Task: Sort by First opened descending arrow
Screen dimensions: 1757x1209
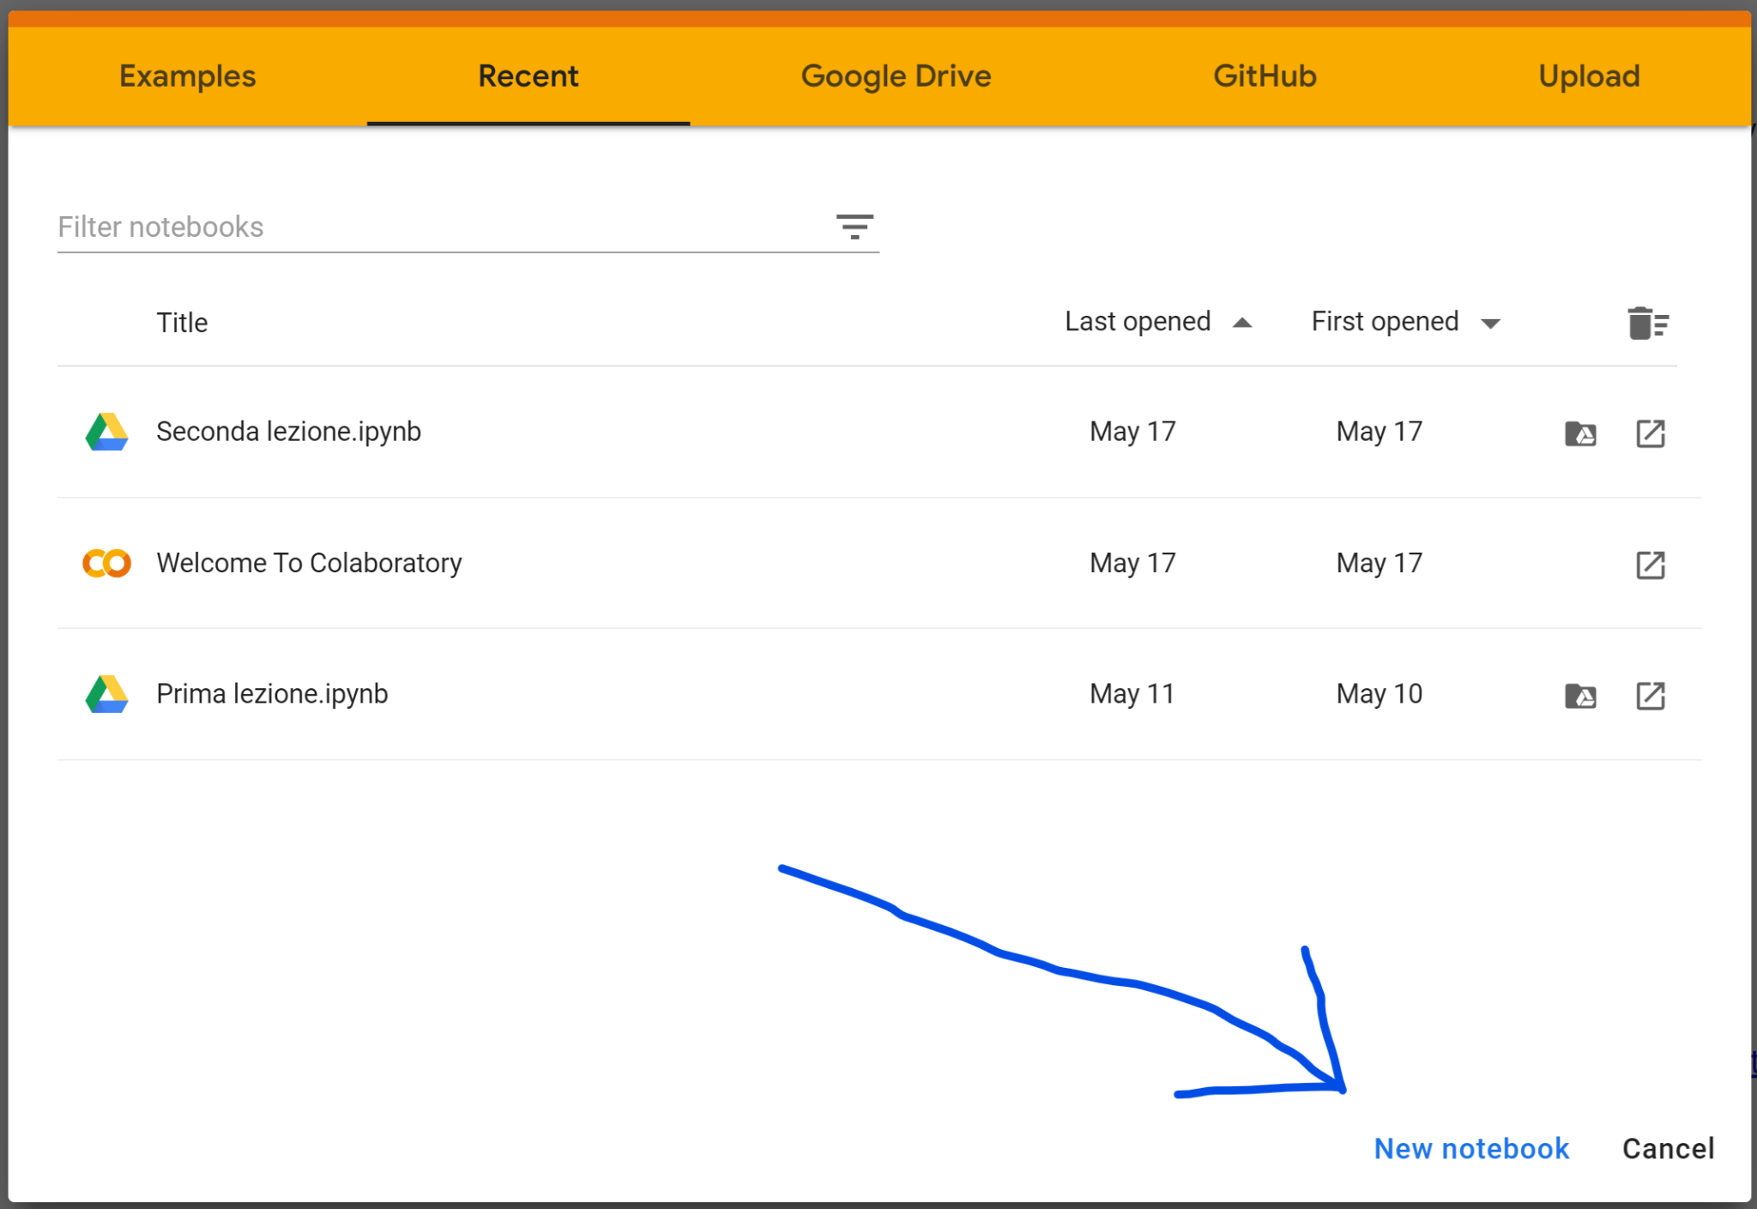Action: (1490, 323)
